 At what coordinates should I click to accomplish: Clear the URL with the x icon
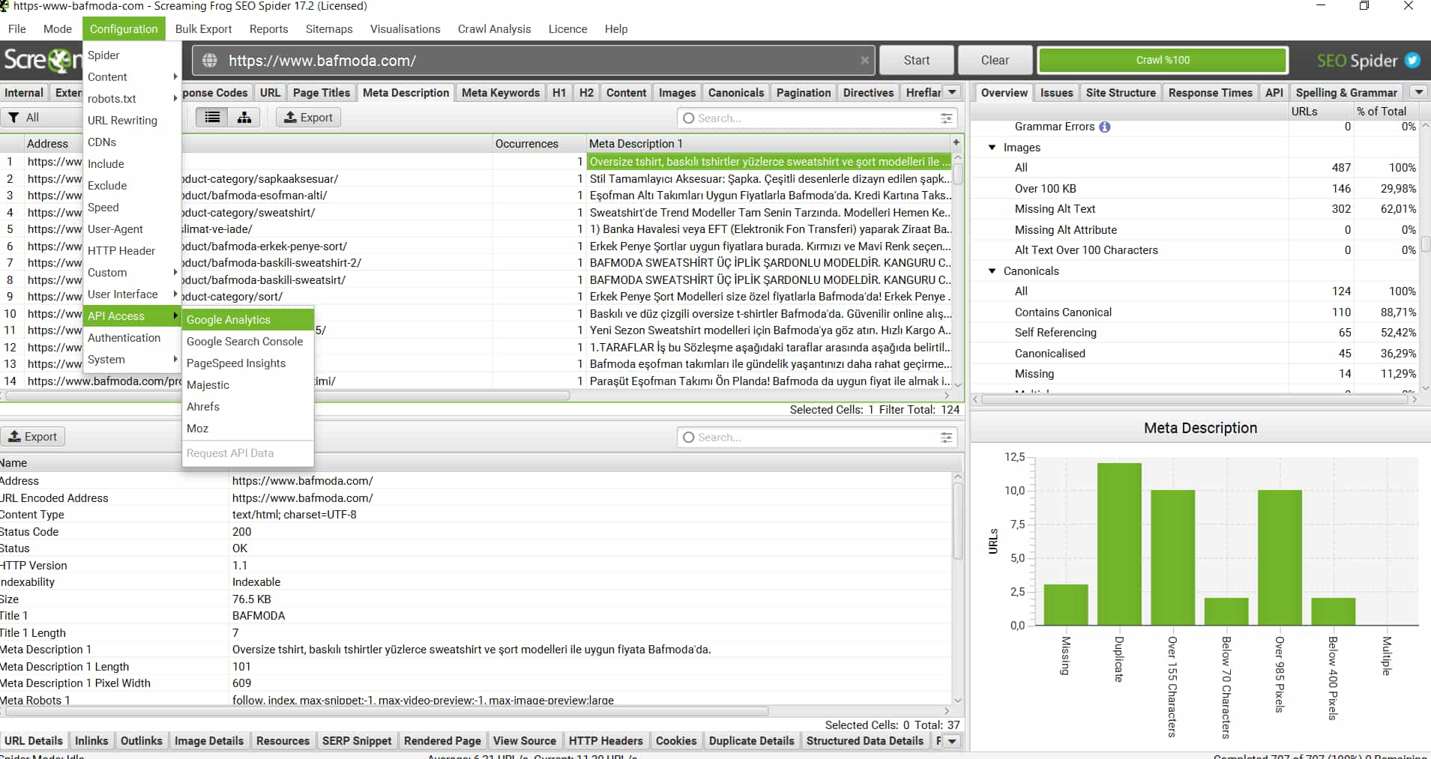pyautogui.click(x=864, y=61)
